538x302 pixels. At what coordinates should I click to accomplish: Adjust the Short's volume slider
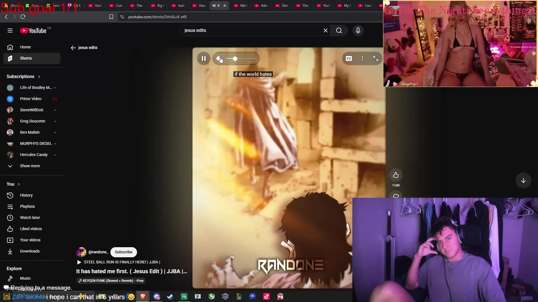(x=241, y=59)
